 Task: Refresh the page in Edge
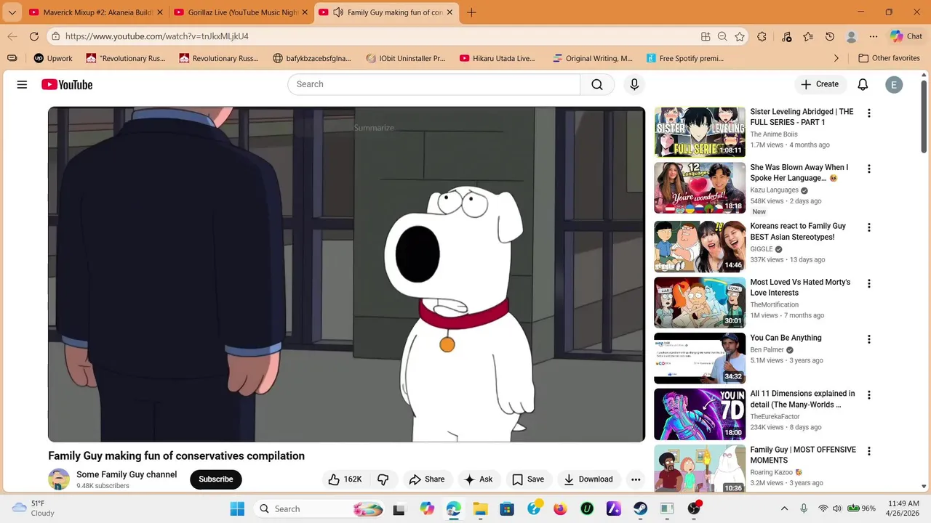click(34, 36)
